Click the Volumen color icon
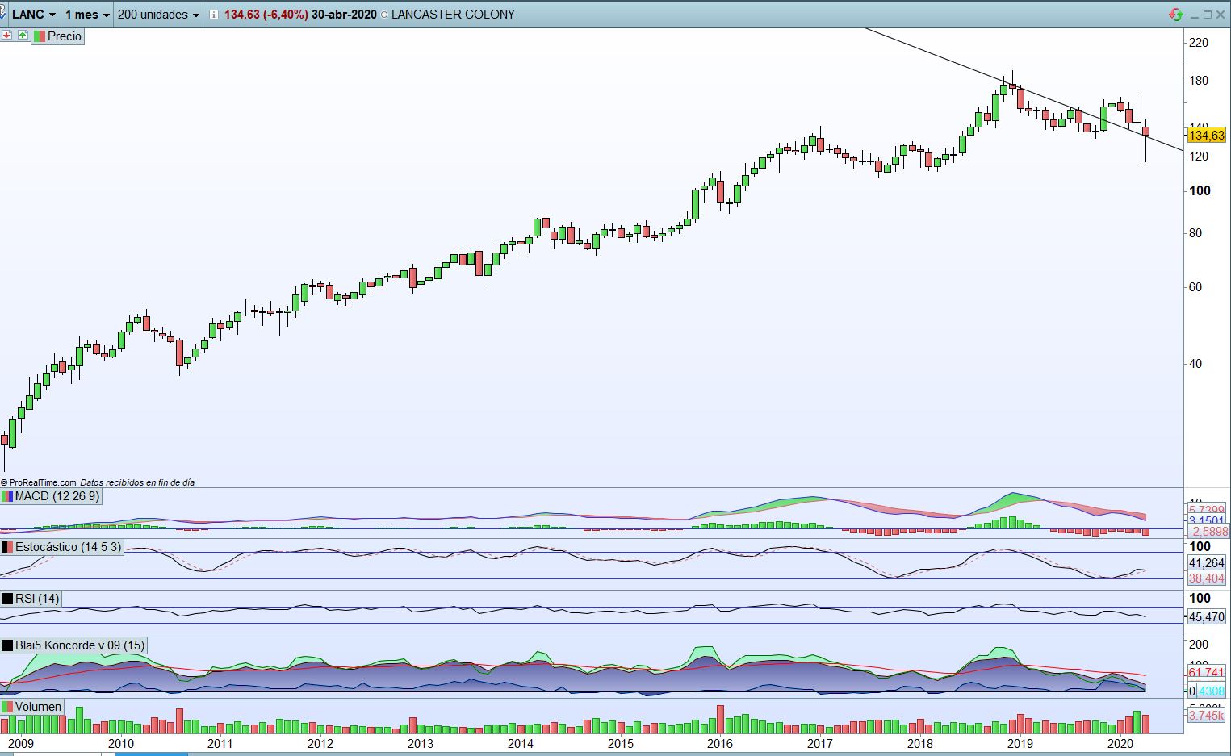Screen dimensions: 1231x756 click(x=7, y=707)
